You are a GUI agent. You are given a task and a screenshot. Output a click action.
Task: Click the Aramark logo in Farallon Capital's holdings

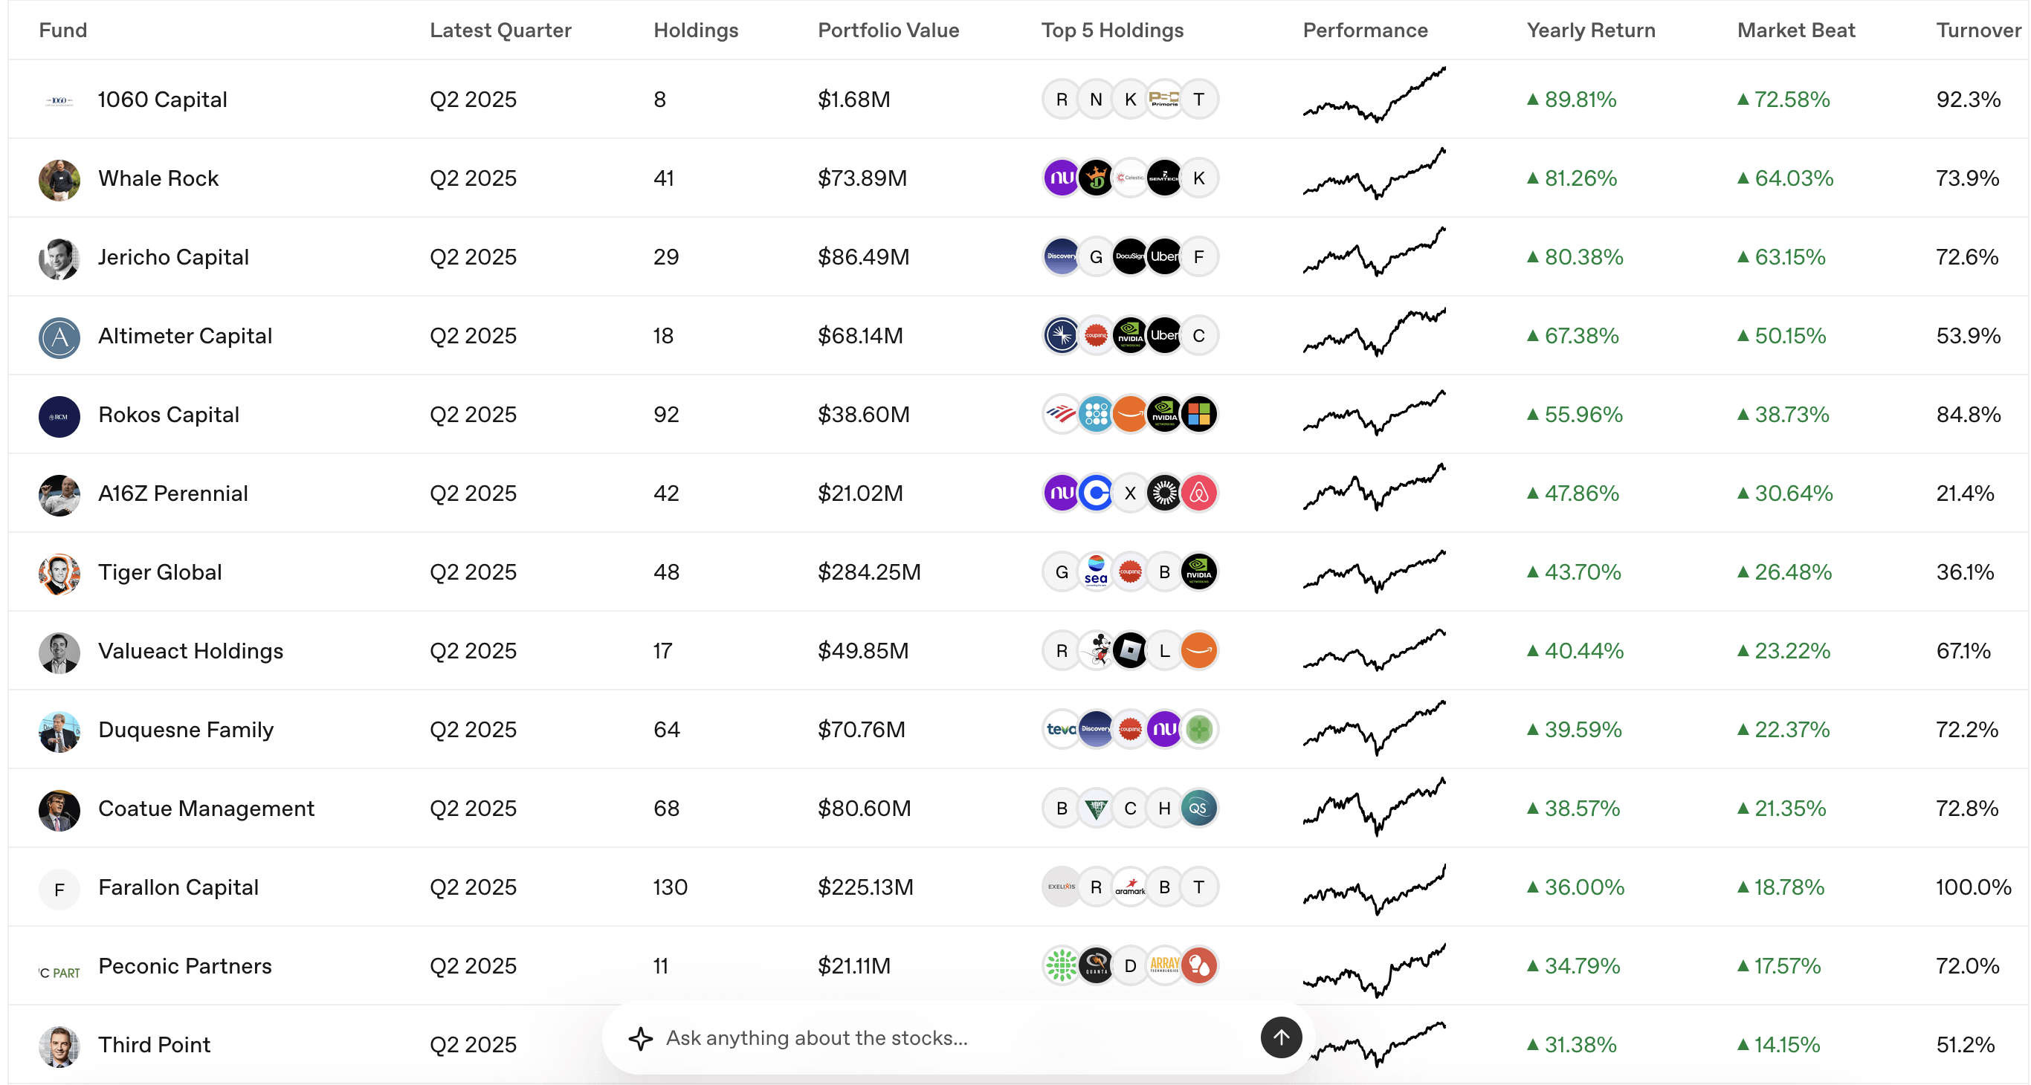pos(1130,887)
